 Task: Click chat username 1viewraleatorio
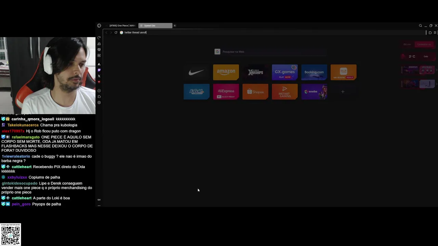pos(16,156)
